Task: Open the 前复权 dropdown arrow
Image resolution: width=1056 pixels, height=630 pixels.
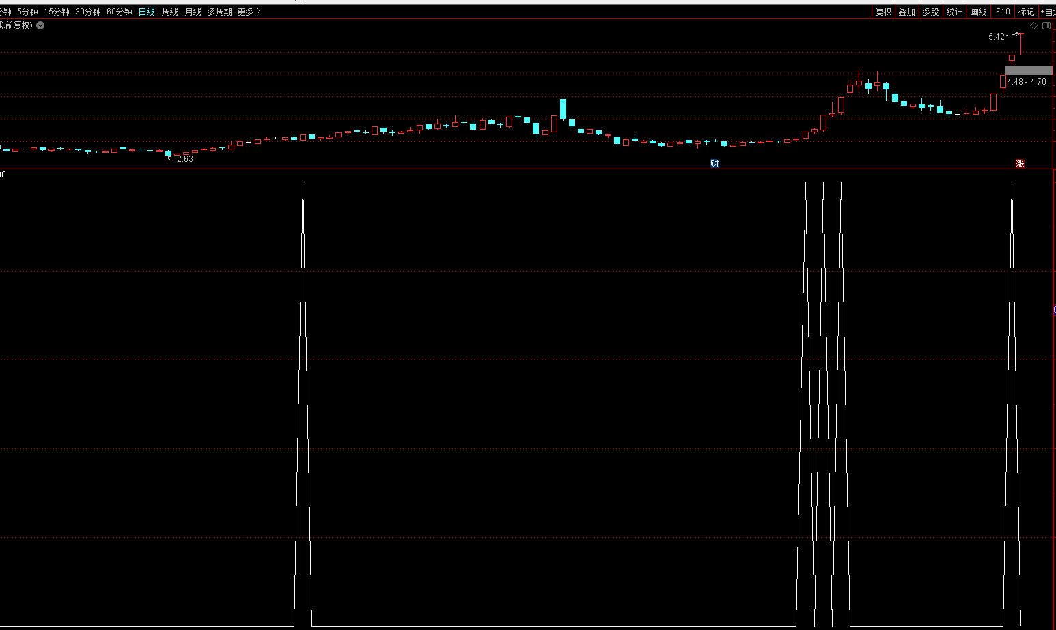Action: [40, 25]
